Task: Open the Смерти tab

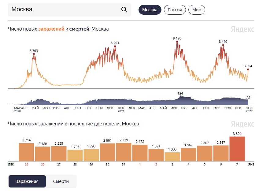Action: coord(61,181)
